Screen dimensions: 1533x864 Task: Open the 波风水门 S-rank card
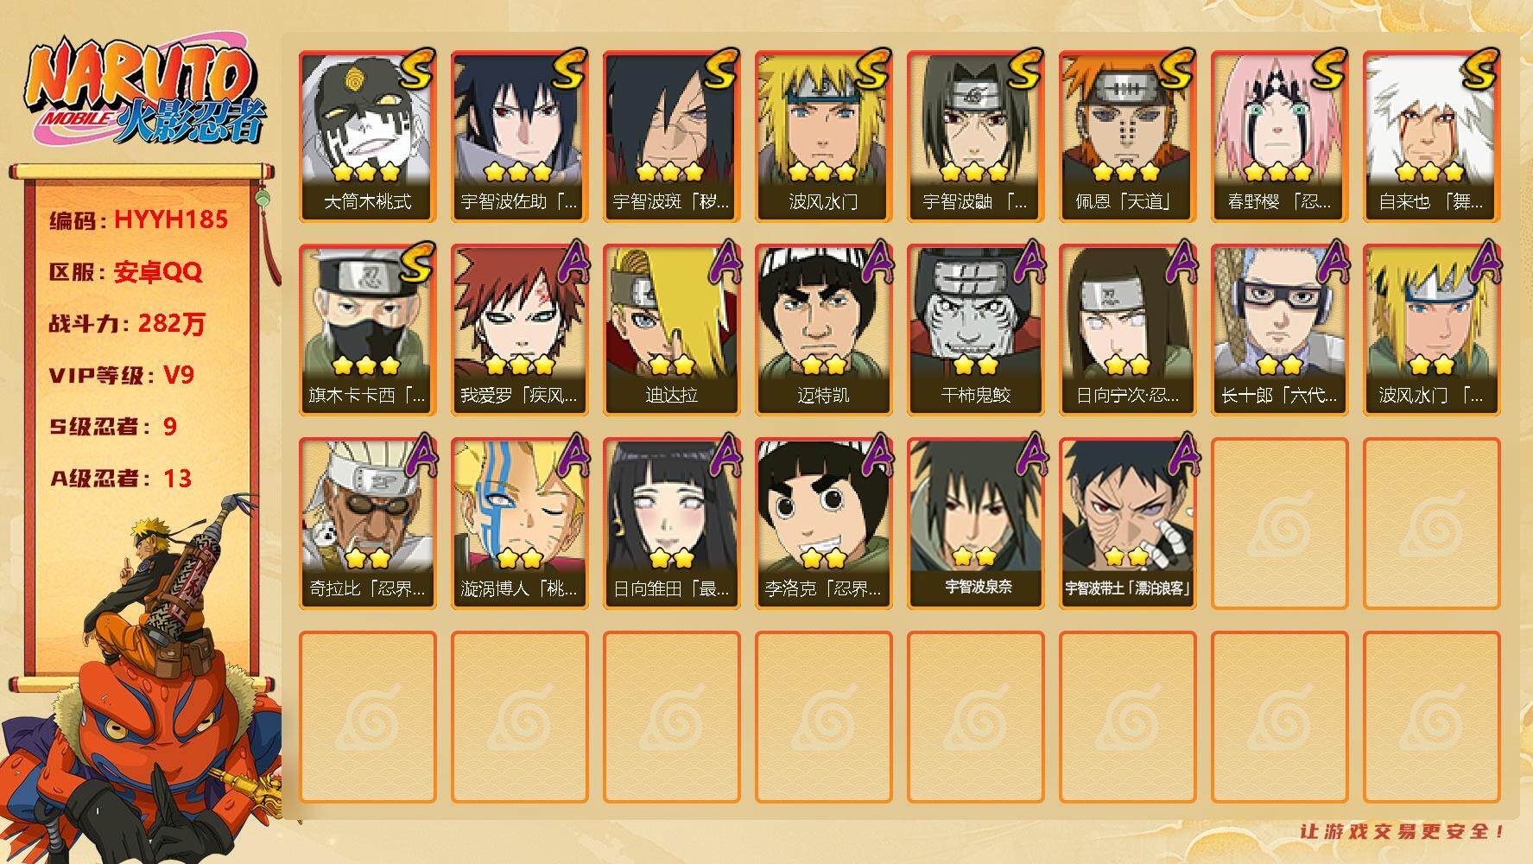point(824,137)
